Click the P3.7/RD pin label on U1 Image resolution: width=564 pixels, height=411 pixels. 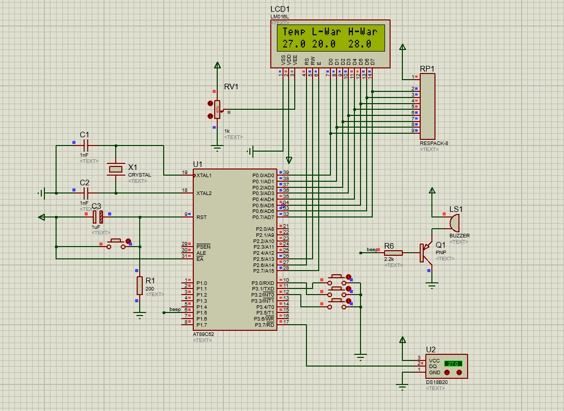(x=264, y=325)
